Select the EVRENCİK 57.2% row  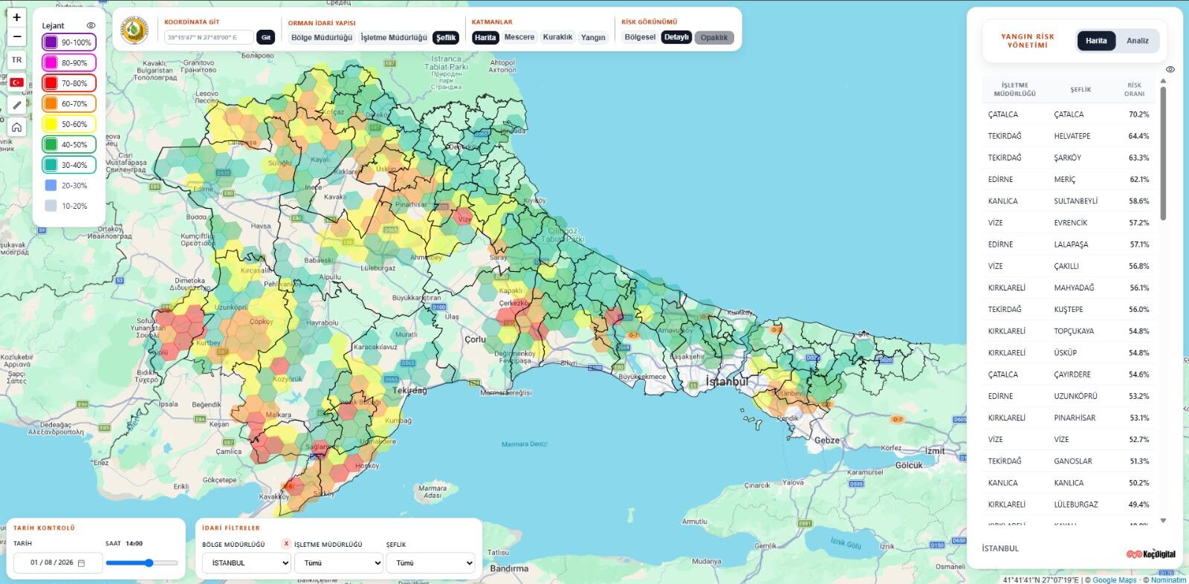pos(1069,223)
